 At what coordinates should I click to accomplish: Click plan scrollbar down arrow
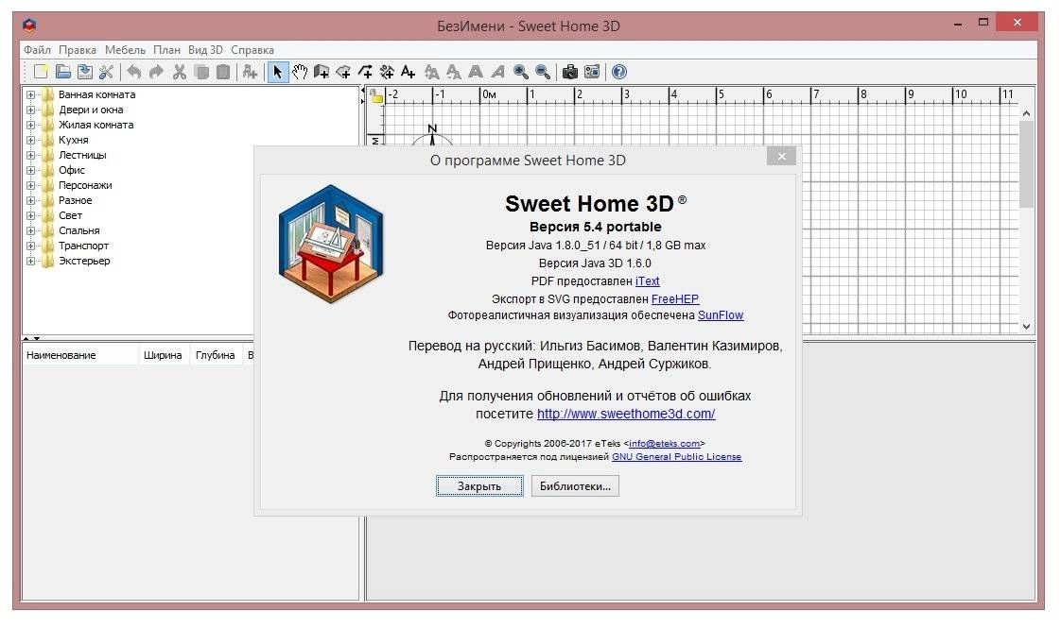point(1027,327)
